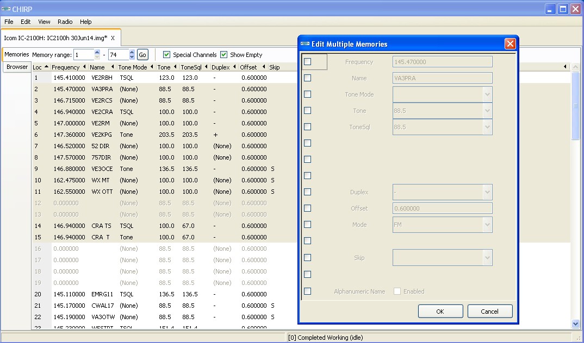Select frequency 147.360000 in row 6
Viewport: 584px width, 343px height.
(x=69, y=135)
